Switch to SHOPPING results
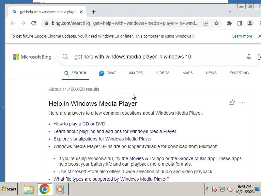Viewport: 261px width, 196px height. coord(239,73)
